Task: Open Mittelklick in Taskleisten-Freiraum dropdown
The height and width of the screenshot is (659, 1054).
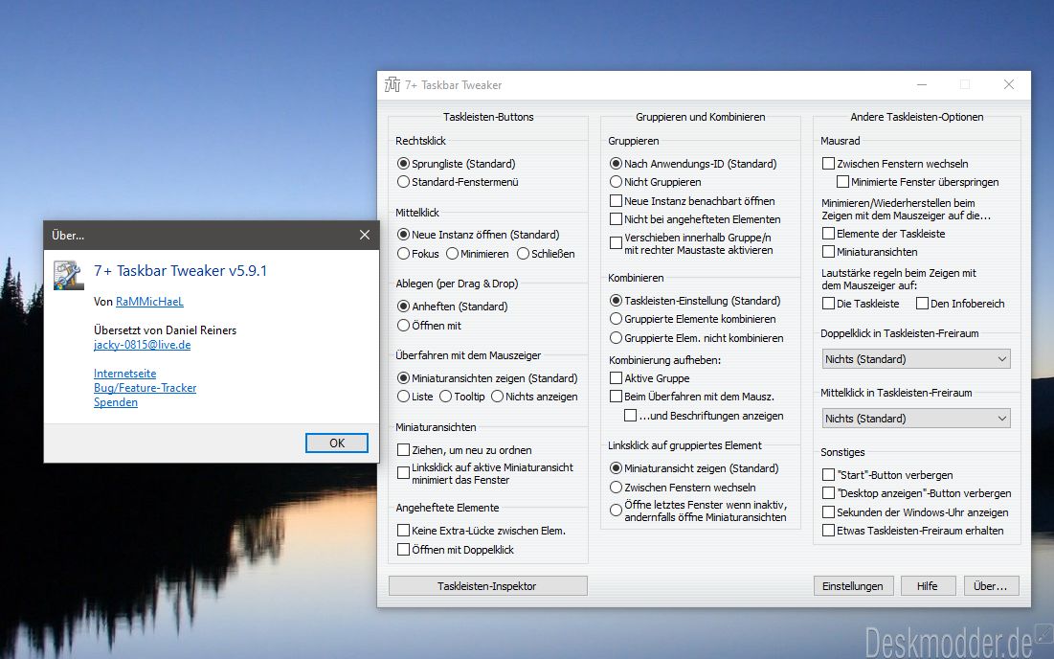Action: [916, 419]
